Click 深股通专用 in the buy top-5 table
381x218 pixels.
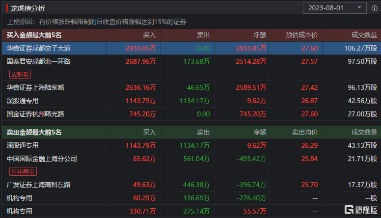tap(23, 101)
